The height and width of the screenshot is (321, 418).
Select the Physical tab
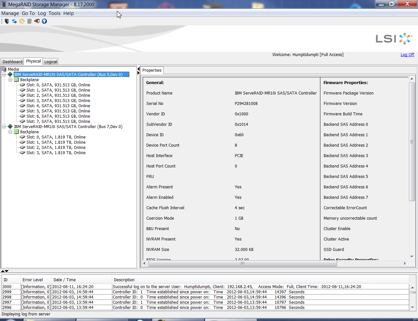tap(33, 61)
